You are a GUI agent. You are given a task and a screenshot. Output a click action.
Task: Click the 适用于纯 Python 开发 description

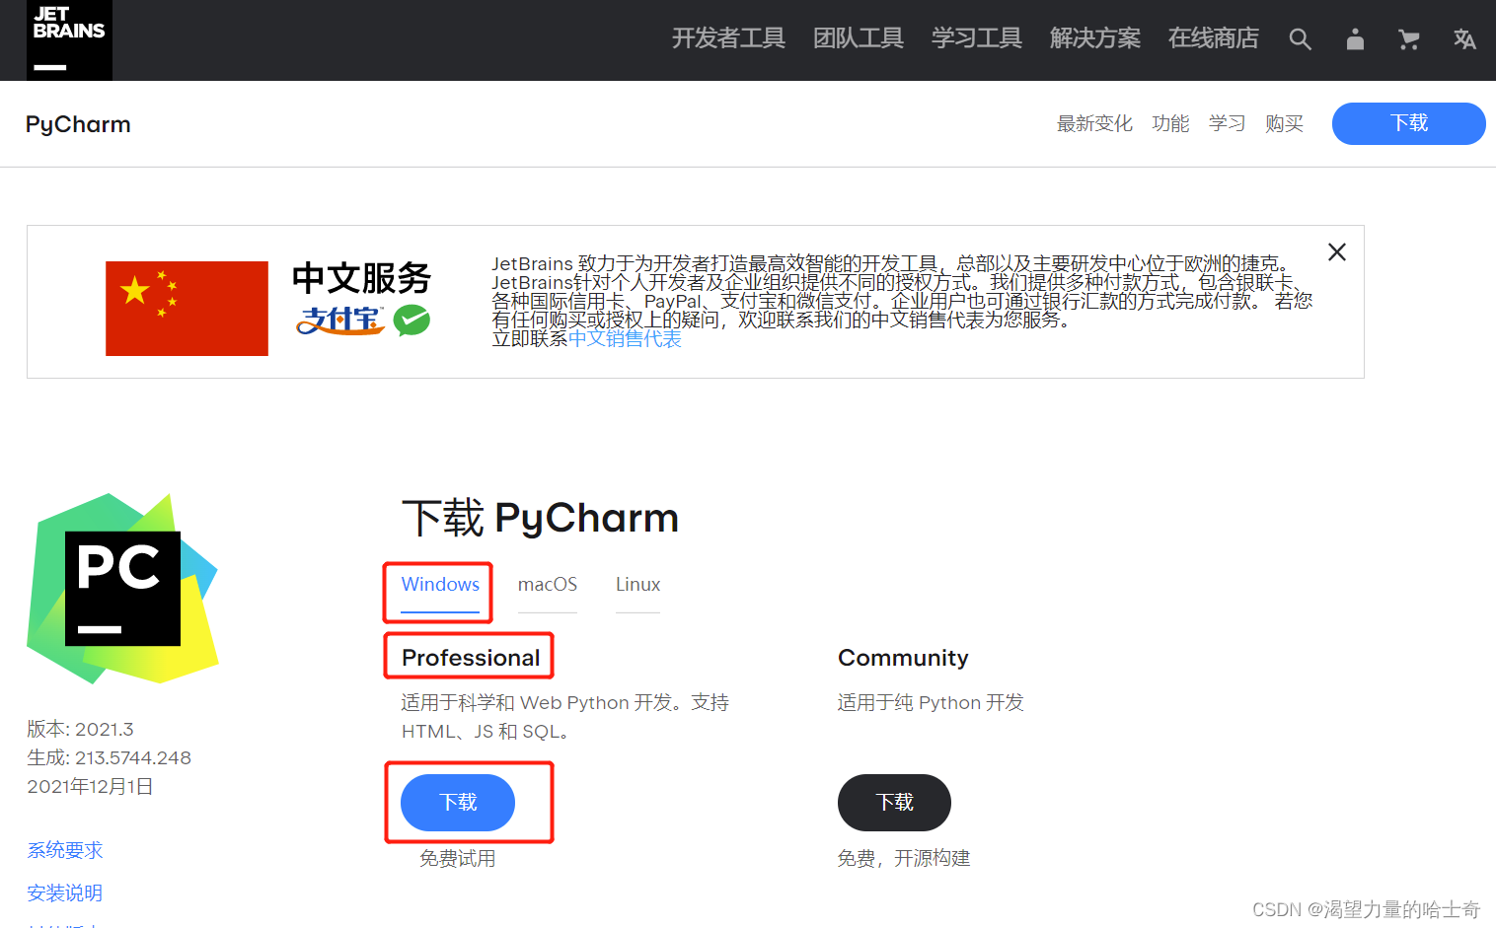931,702
